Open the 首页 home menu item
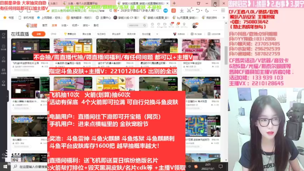 (x=45, y=25)
